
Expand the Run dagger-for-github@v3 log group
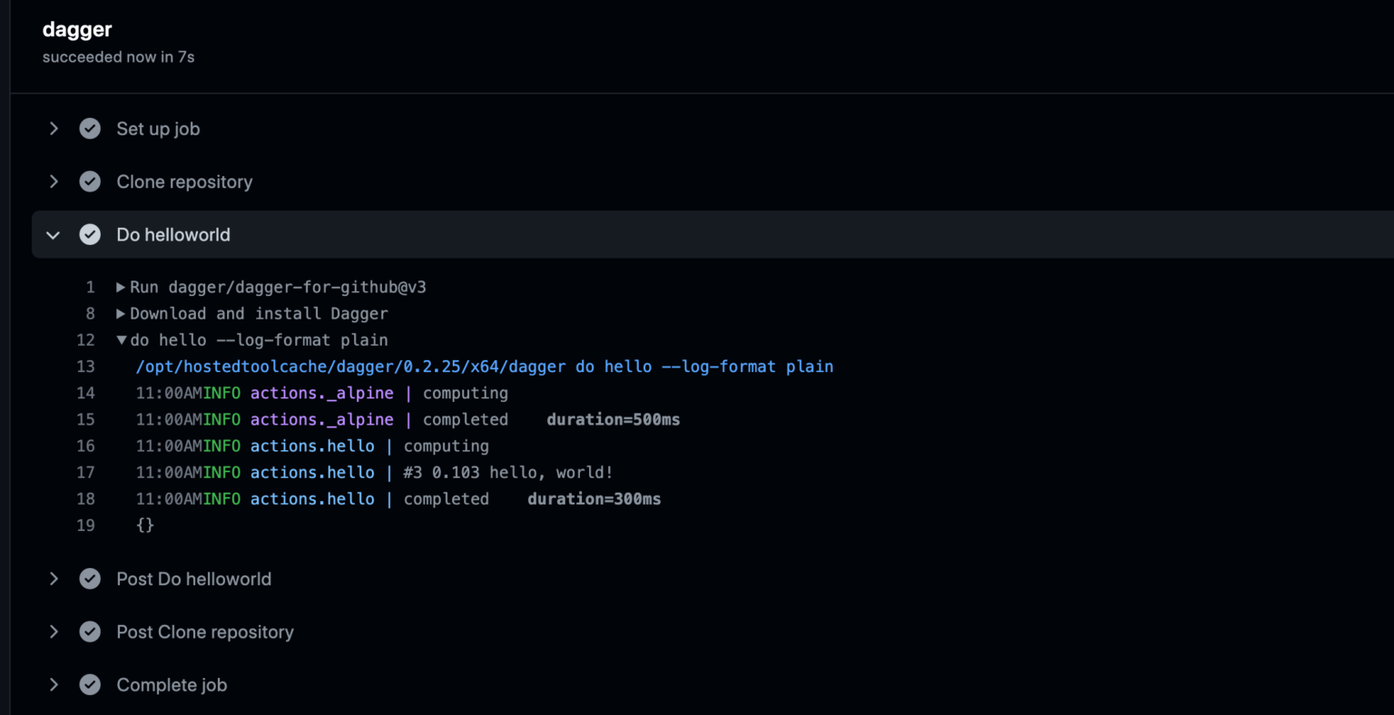coord(121,288)
